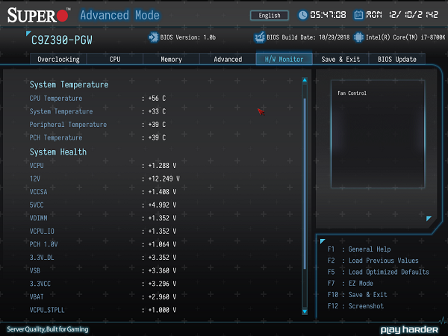This screenshot has width=448, height=336.
Task: Open the English language selector
Action: coord(270,15)
